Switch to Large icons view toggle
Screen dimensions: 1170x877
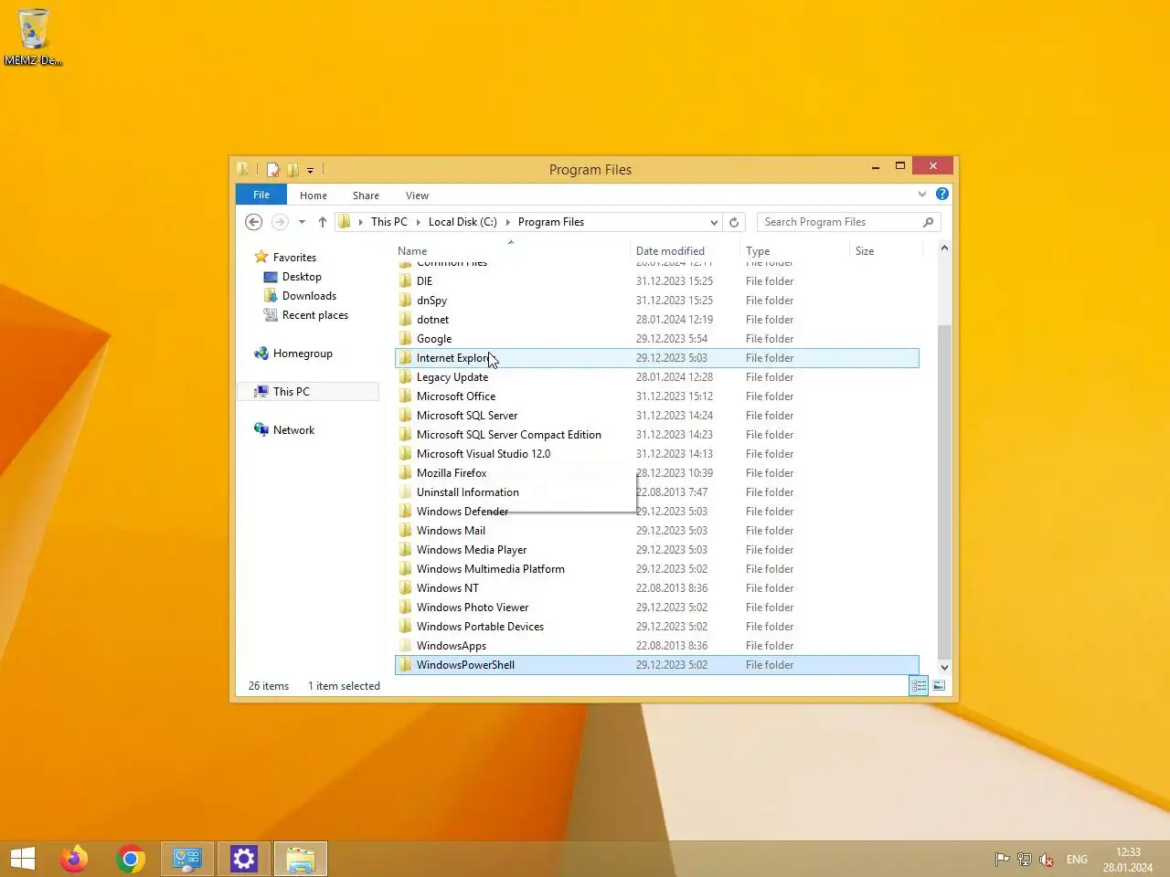[939, 686]
